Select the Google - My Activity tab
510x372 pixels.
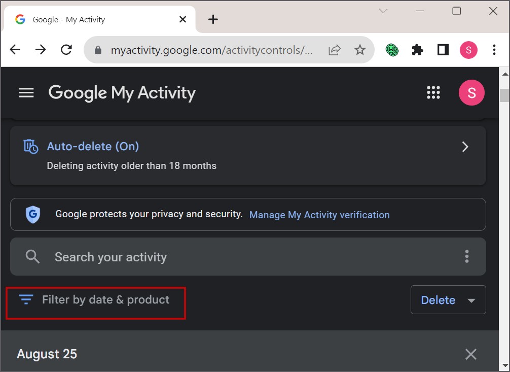coord(98,20)
